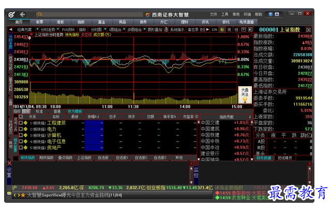
Task: Click the 中国交建 row in contribution list
Action: pyautogui.click(x=225, y=123)
